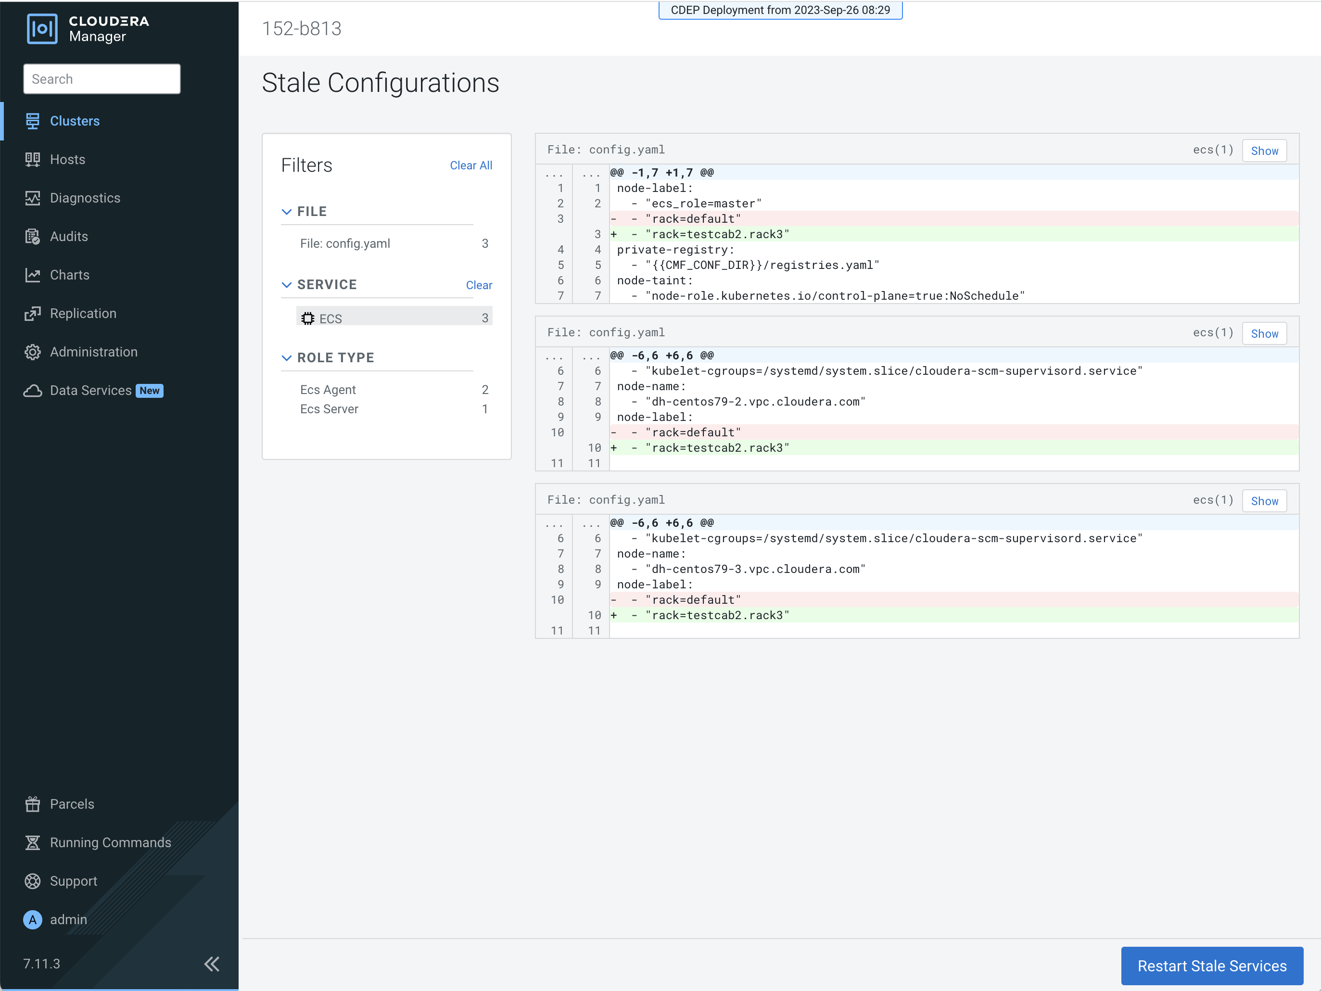This screenshot has height=991, width=1321.
Task: Click Restart Stale Services button
Action: (x=1211, y=966)
